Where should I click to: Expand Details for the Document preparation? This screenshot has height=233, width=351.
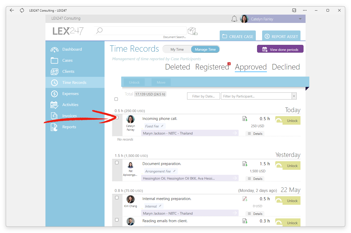[x=255, y=179]
